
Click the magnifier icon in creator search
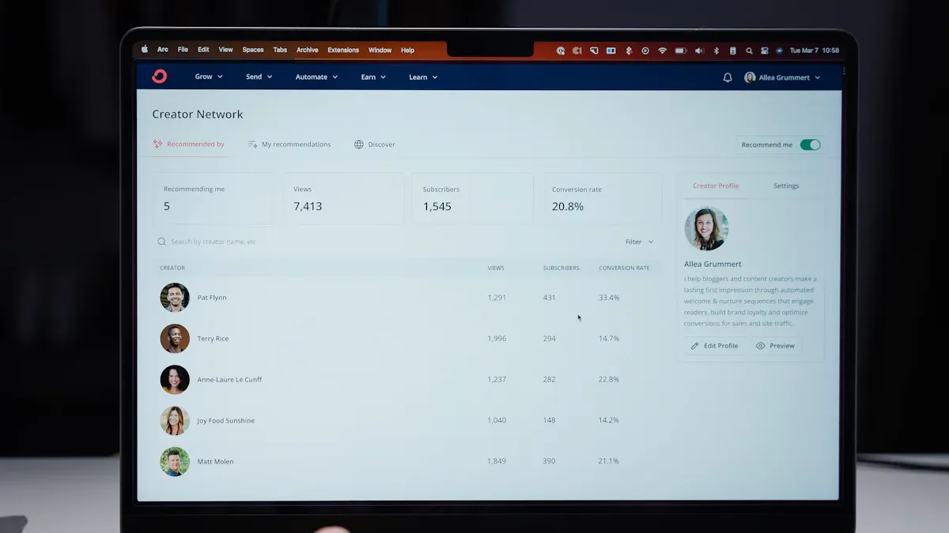pyautogui.click(x=161, y=242)
